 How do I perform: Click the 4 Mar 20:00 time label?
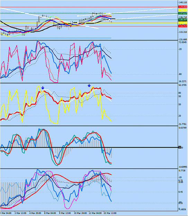(35, 213)
